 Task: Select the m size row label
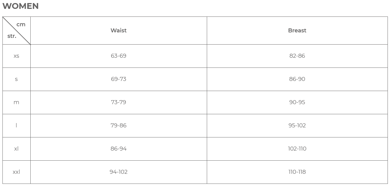click(x=17, y=102)
